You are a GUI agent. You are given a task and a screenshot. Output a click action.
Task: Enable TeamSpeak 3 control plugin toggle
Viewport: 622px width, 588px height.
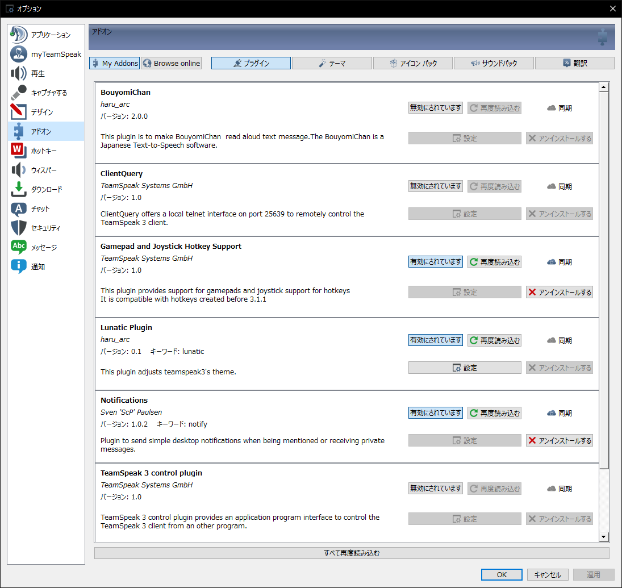pyautogui.click(x=436, y=489)
